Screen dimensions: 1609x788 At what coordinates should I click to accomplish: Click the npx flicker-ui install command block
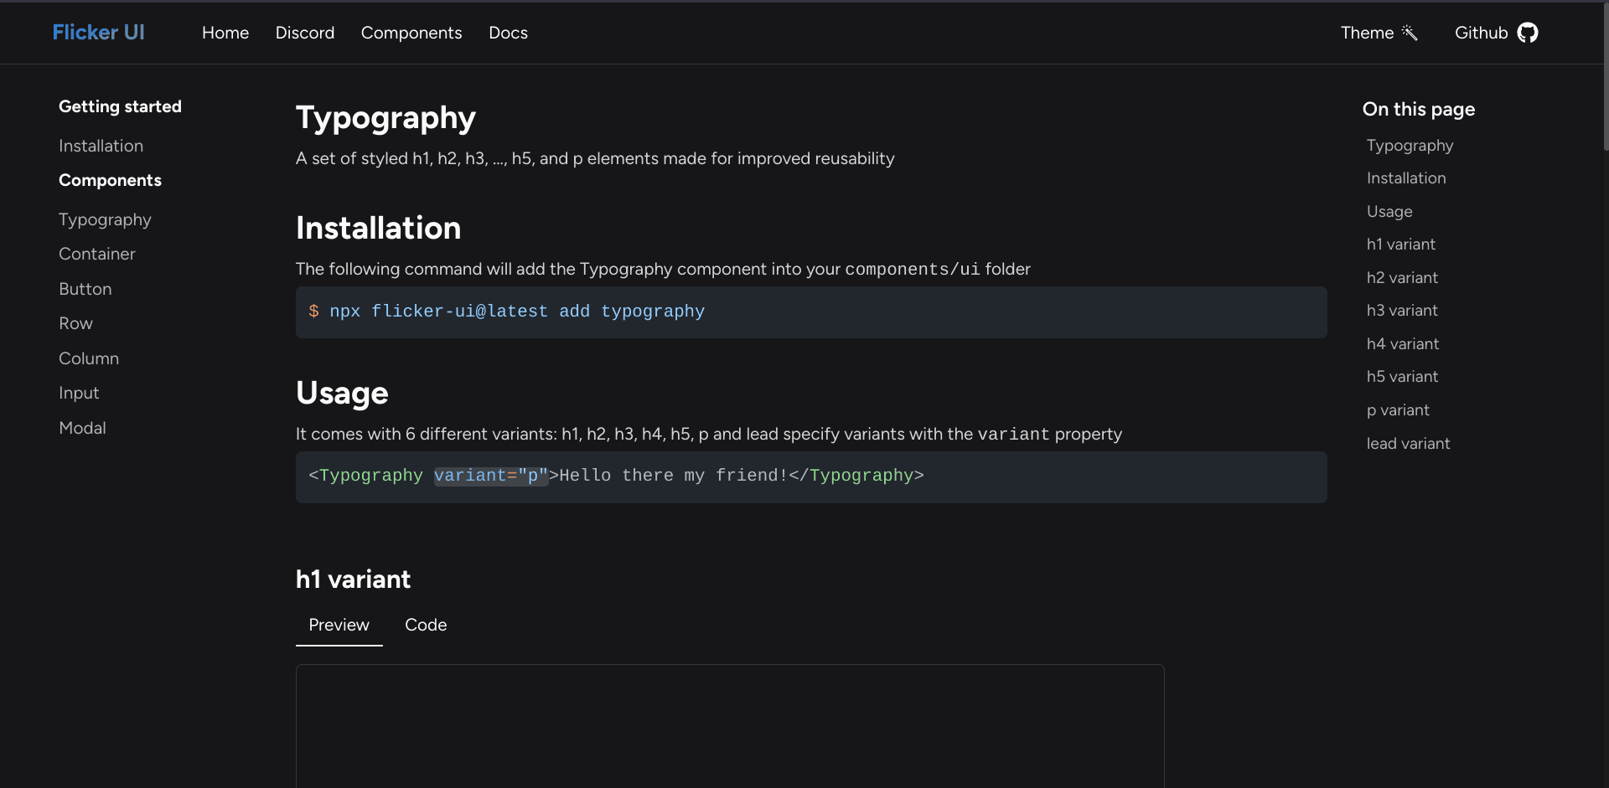[x=811, y=312]
